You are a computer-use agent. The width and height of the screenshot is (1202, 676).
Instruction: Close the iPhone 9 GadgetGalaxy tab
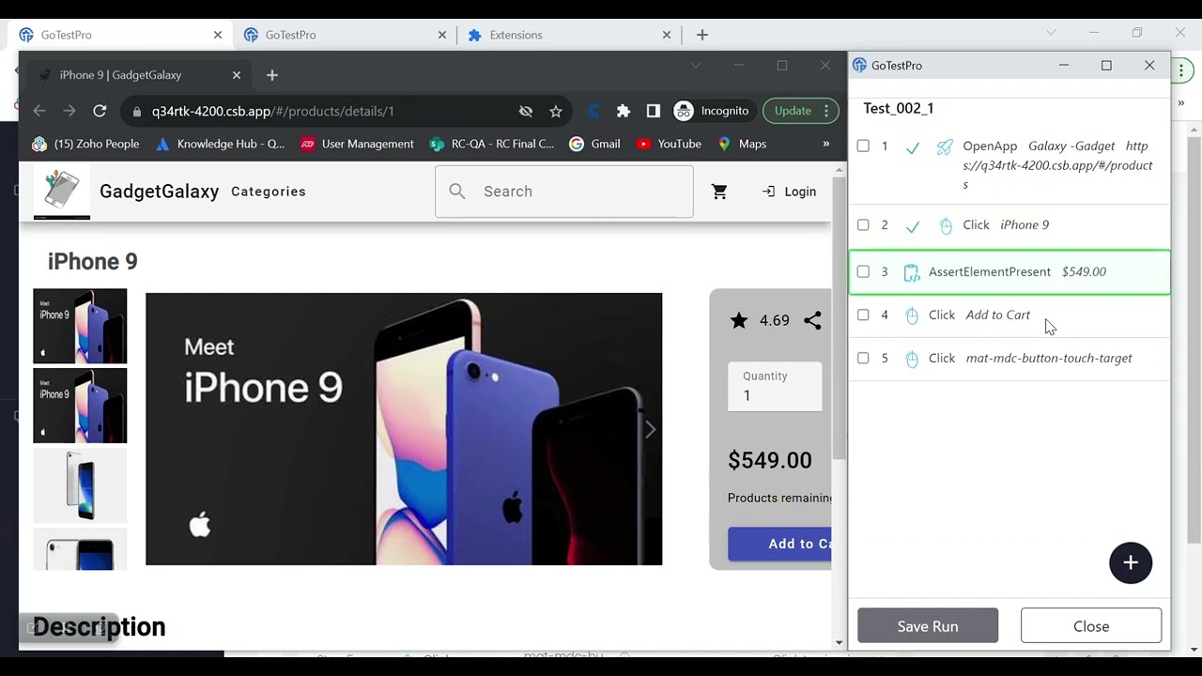pyautogui.click(x=237, y=75)
